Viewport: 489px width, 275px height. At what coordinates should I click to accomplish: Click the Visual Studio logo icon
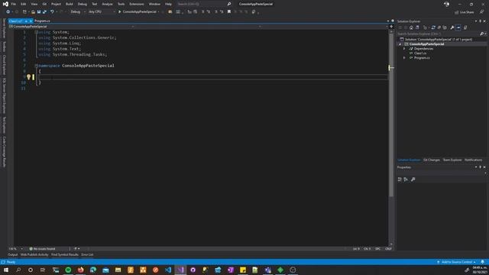coord(5,4)
